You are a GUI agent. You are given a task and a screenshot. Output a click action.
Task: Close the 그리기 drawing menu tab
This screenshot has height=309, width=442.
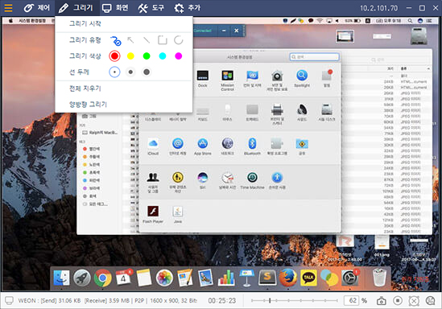[x=76, y=8]
